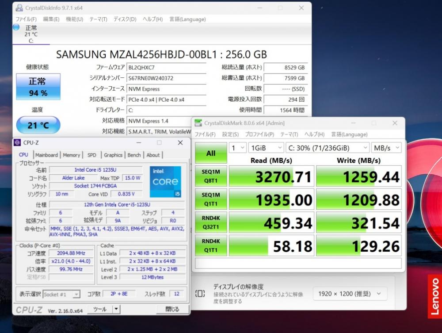The height and width of the screenshot is (333, 442).
Task: Run the RND4K Q1T1 test
Action: [211, 245]
